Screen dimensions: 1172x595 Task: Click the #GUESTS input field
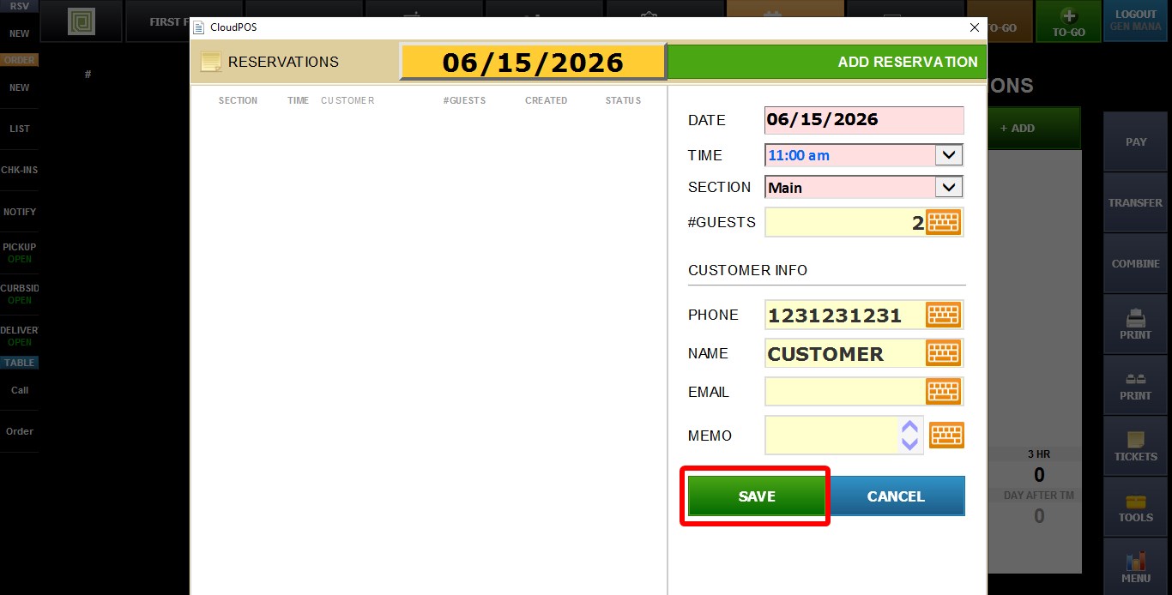845,223
